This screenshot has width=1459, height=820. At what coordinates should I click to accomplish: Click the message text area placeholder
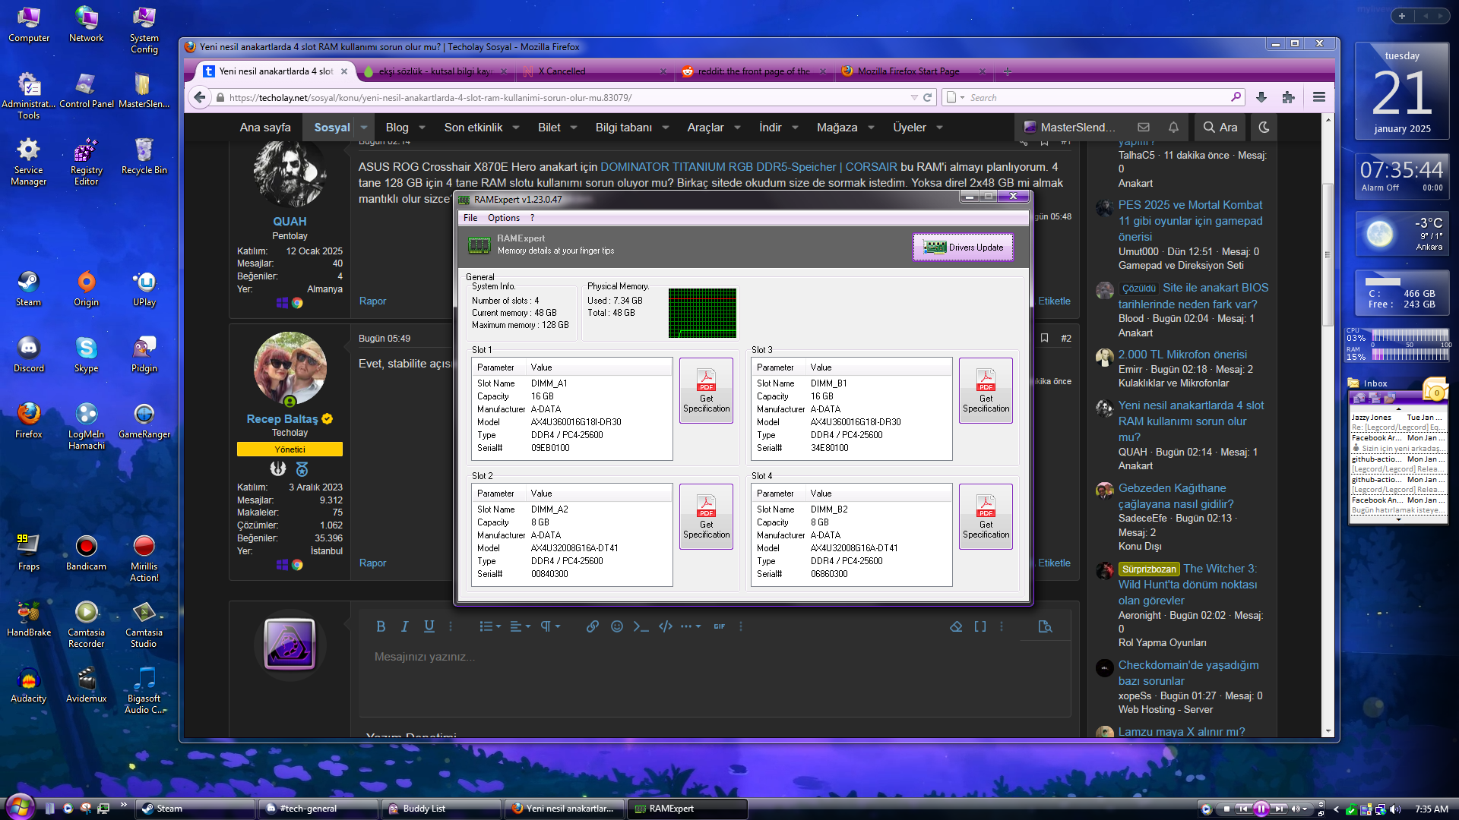pyautogui.click(x=424, y=657)
